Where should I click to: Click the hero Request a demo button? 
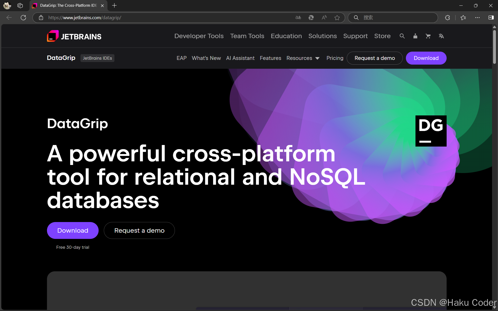click(x=139, y=230)
